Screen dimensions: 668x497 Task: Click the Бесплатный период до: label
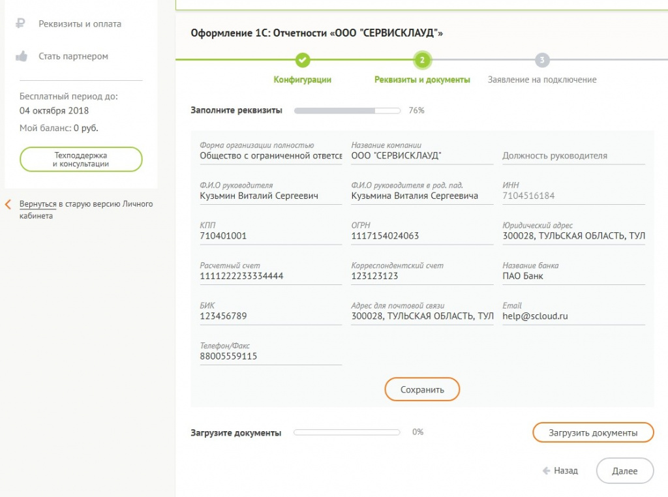tap(68, 97)
